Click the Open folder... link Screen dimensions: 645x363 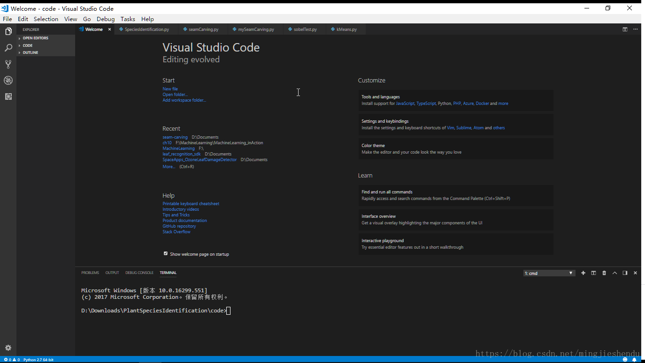[x=175, y=95]
